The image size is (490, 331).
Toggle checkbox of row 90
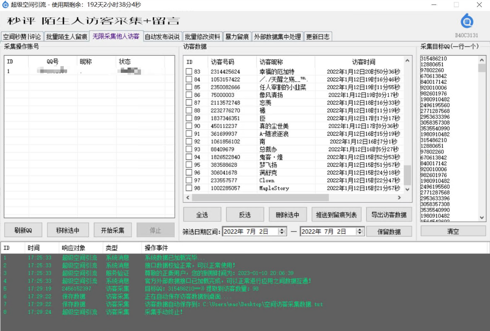pyautogui.click(x=189, y=126)
